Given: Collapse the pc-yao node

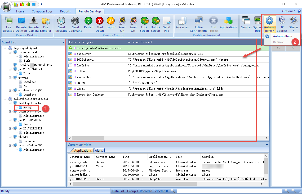Looking at the screenshot, I should point(10,78).
